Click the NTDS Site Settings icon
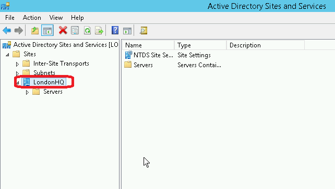Image resolution: width=335 pixels, height=189 pixels. pos(128,55)
